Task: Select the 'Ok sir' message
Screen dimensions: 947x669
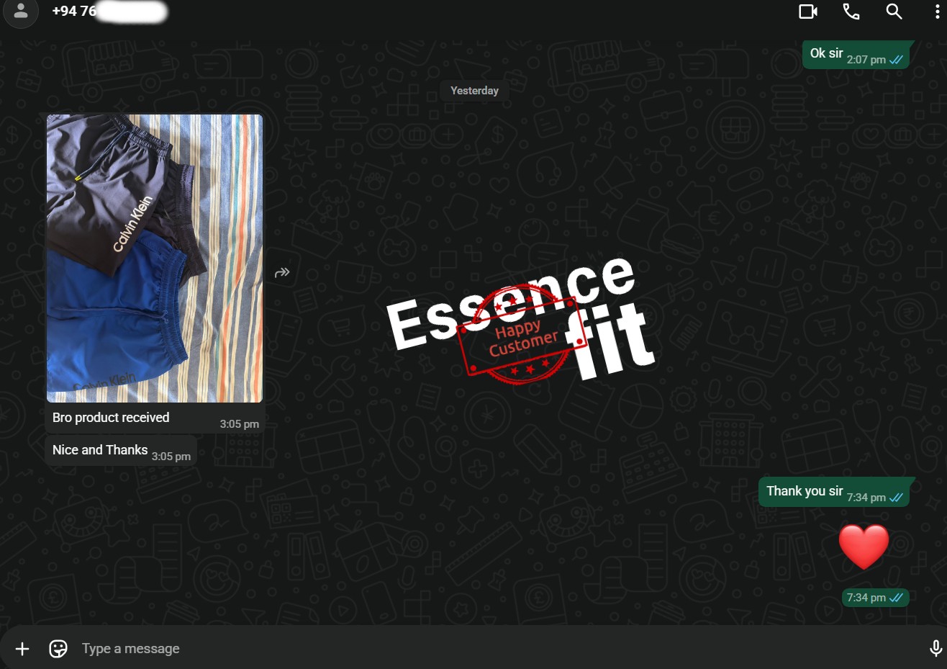Action: (856, 55)
